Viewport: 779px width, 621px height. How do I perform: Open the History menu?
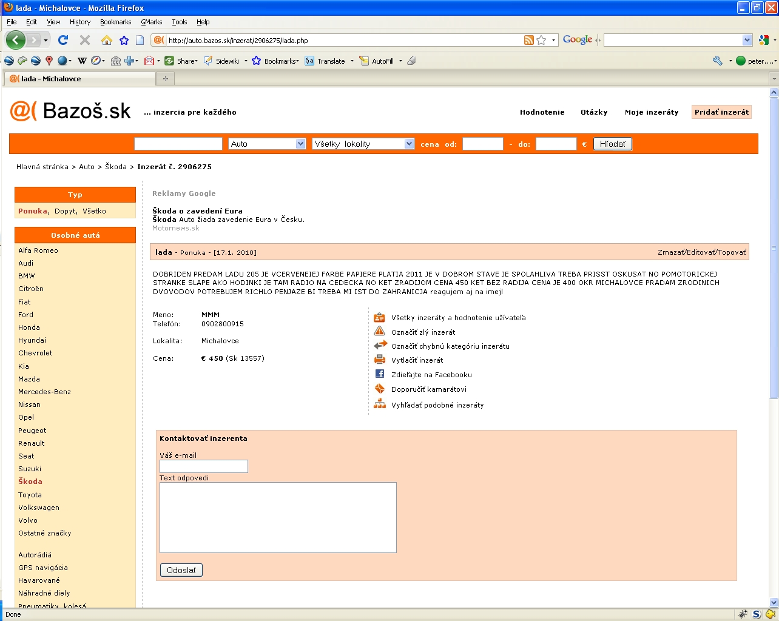click(x=80, y=22)
